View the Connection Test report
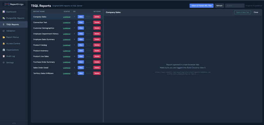The height and width of the screenshot is (125, 264). pos(81,22)
